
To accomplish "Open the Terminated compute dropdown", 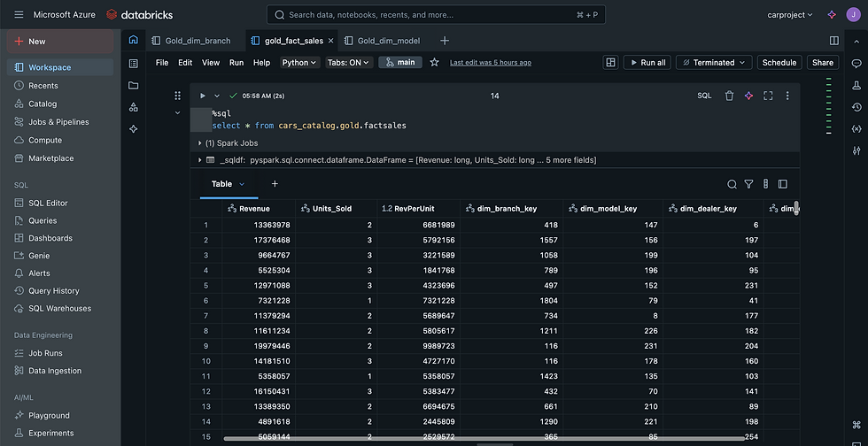I will coord(714,63).
